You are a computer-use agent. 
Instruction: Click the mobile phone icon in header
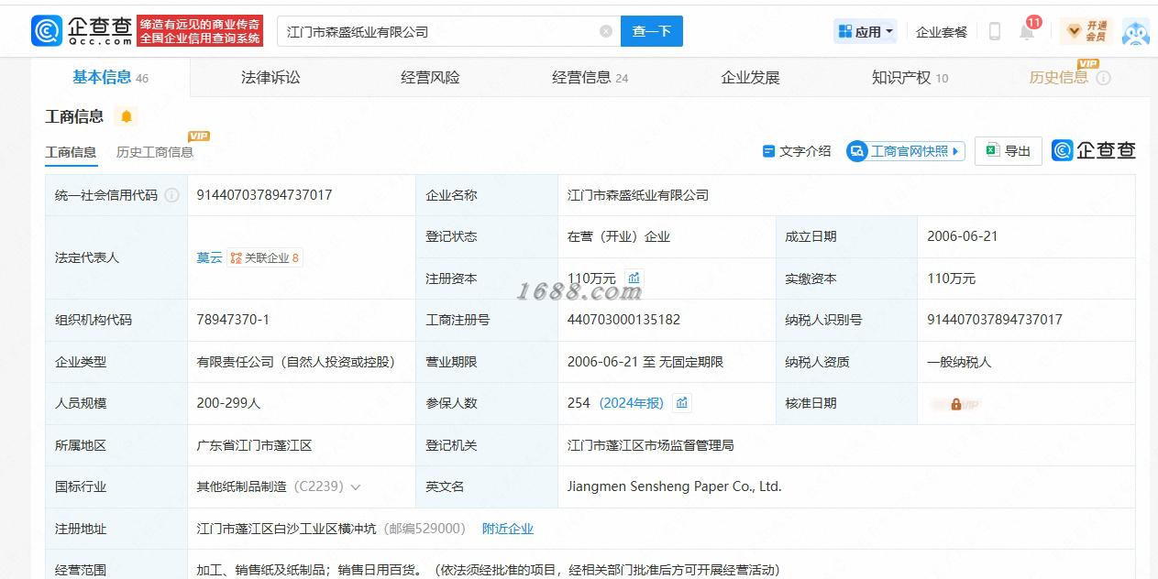click(994, 31)
